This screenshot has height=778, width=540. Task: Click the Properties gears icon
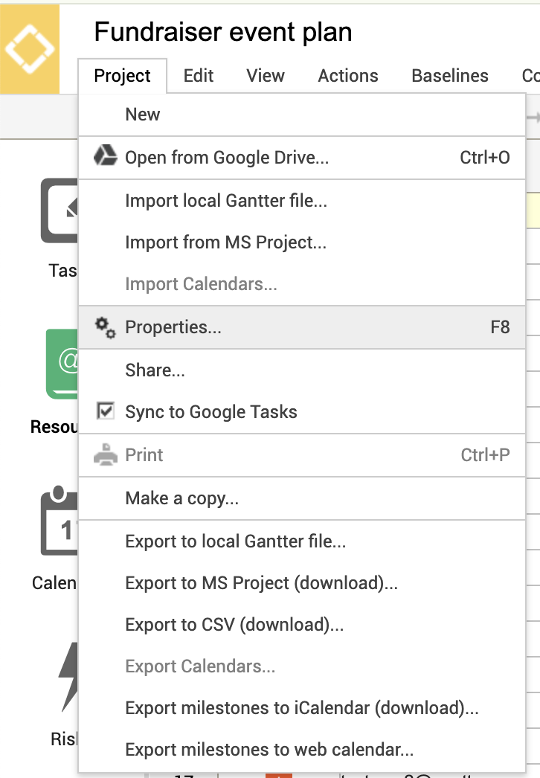click(105, 327)
